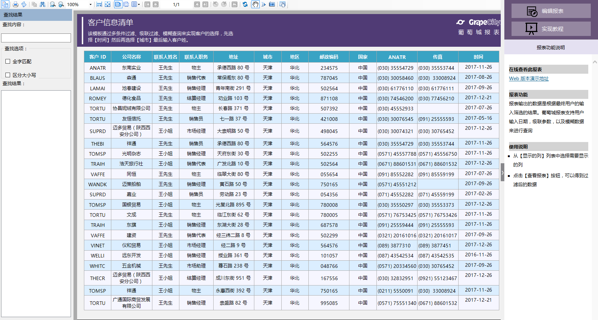
Task: Open the zoom level 100% dropdown arrow
Action: (90, 5)
